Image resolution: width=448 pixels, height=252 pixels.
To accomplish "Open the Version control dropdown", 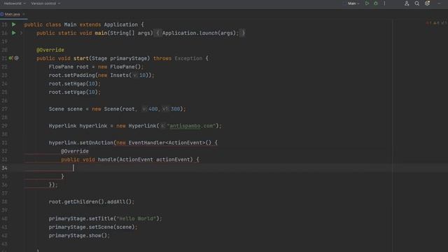I will pos(45,3).
